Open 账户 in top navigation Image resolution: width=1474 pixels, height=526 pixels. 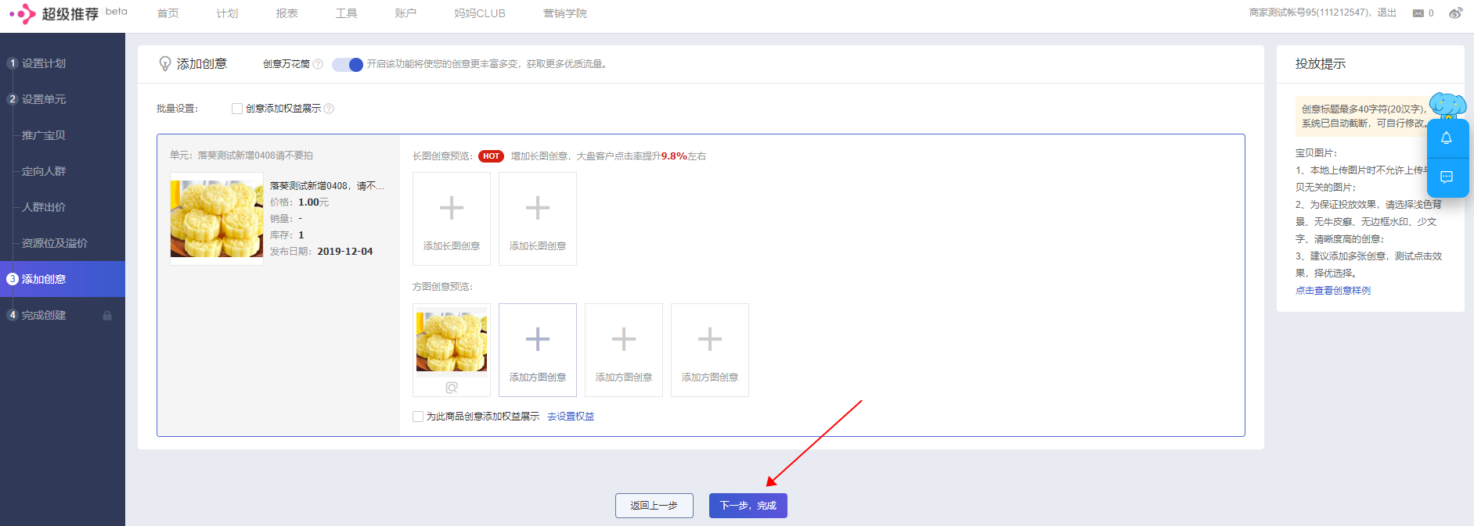pyautogui.click(x=405, y=13)
